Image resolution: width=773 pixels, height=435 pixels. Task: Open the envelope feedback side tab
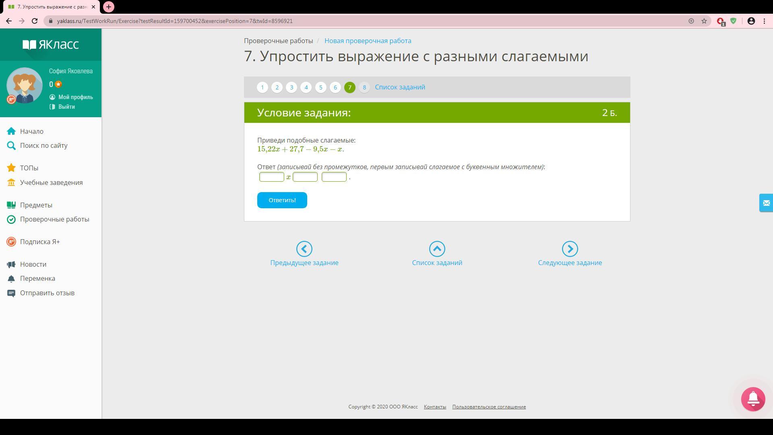point(766,203)
